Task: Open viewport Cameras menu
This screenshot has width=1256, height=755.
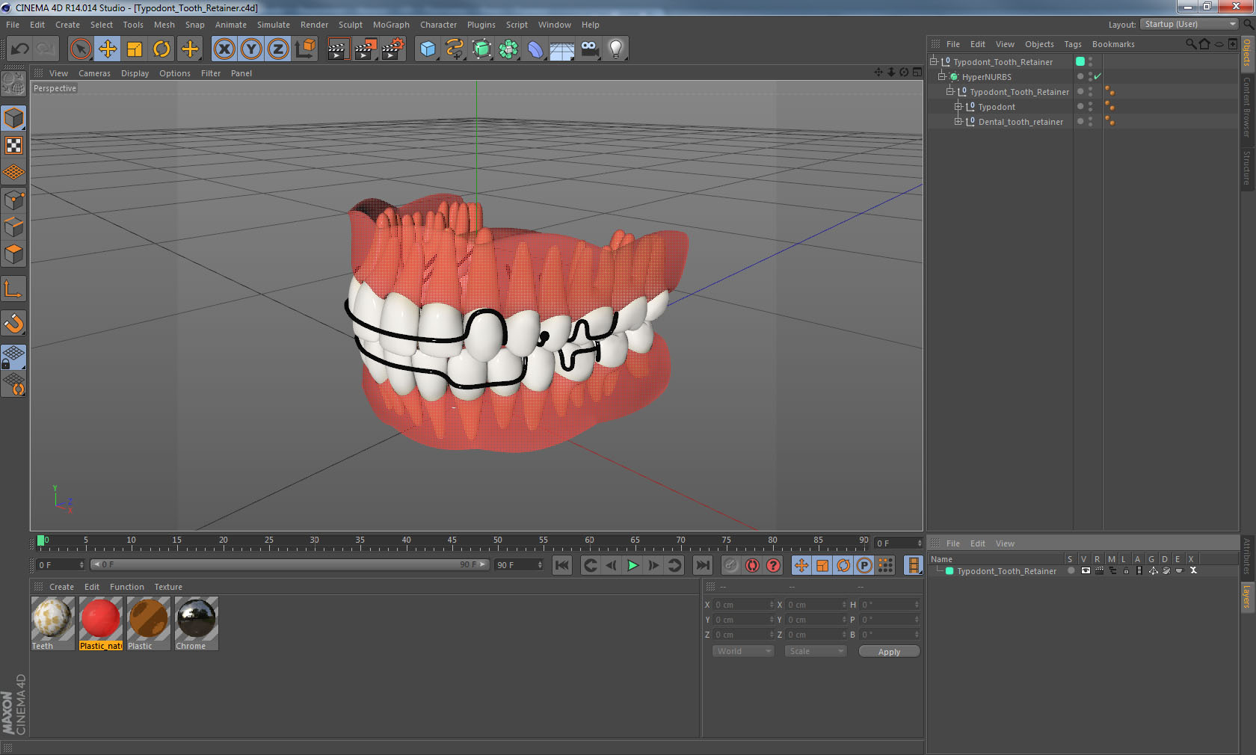Action: [x=94, y=73]
